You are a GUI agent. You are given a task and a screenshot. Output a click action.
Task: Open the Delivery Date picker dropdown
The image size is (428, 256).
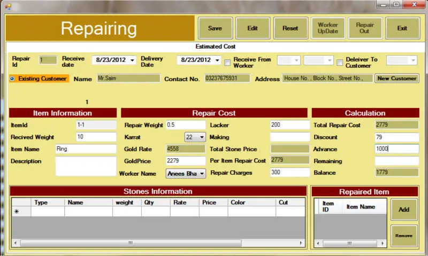[x=217, y=60]
